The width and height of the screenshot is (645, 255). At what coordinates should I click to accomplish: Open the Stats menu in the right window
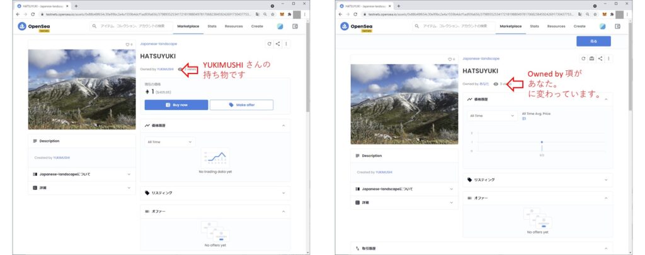(x=534, y=26)
